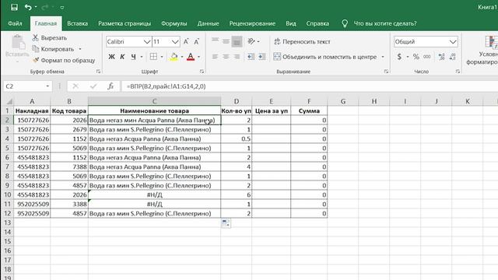
Task: Expand the underline style dropdown arrow
Action: [x=142, y=57]
